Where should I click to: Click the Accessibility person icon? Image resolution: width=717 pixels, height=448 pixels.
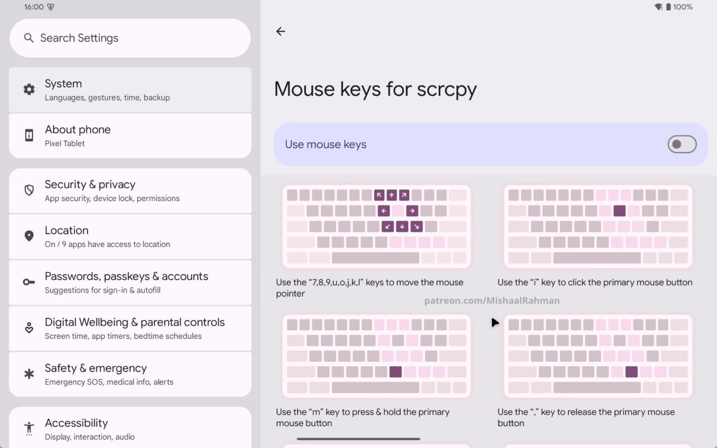[29, 429]
